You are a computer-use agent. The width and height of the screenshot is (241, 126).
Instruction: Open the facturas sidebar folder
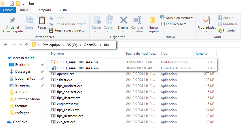click(21, 106)
